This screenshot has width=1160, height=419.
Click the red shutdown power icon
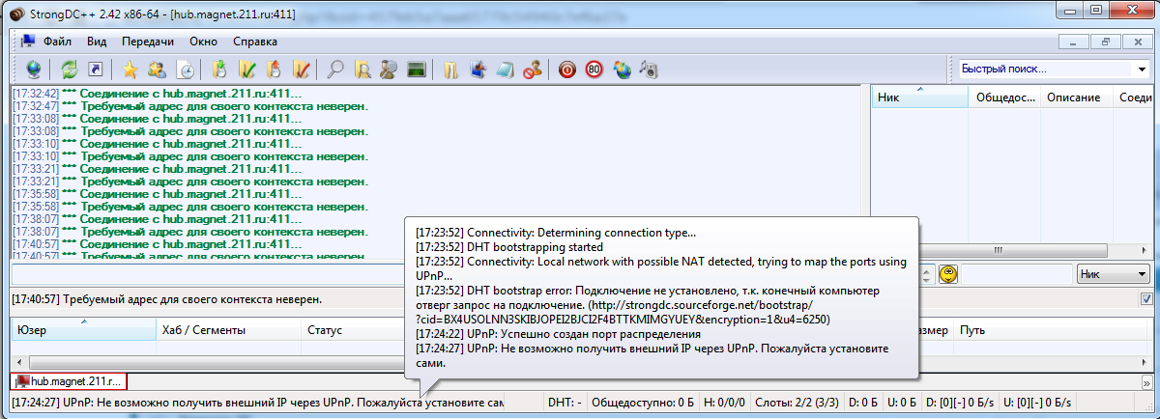[x=567, y=70]
